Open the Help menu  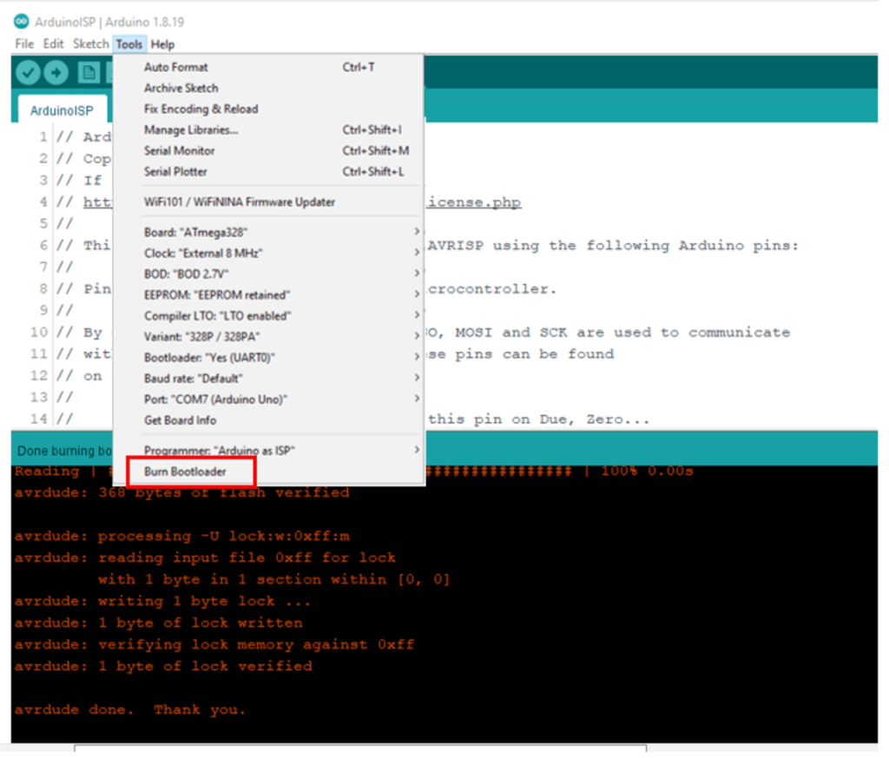pyautogui.click(x=162, y=44)
